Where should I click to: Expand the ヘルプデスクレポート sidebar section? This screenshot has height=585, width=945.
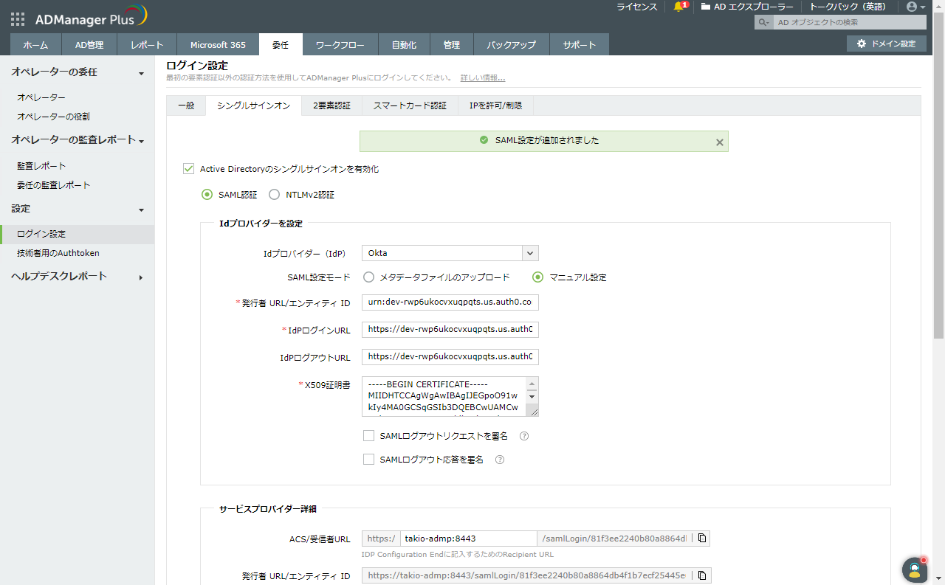pos(140,277)
